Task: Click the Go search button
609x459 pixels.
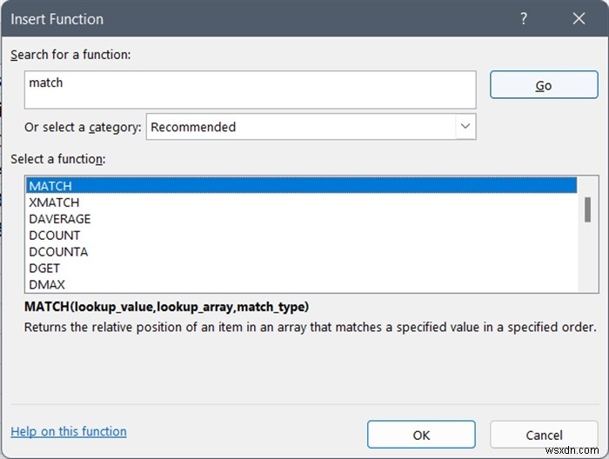Action: (544, 84)
